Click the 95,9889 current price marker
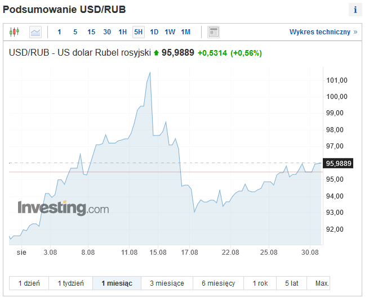The image size is (369, 302). 338,163
